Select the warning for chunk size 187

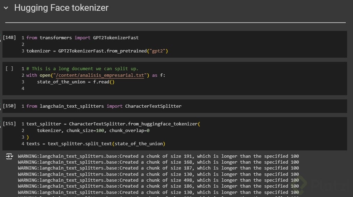tap(158, 168)
